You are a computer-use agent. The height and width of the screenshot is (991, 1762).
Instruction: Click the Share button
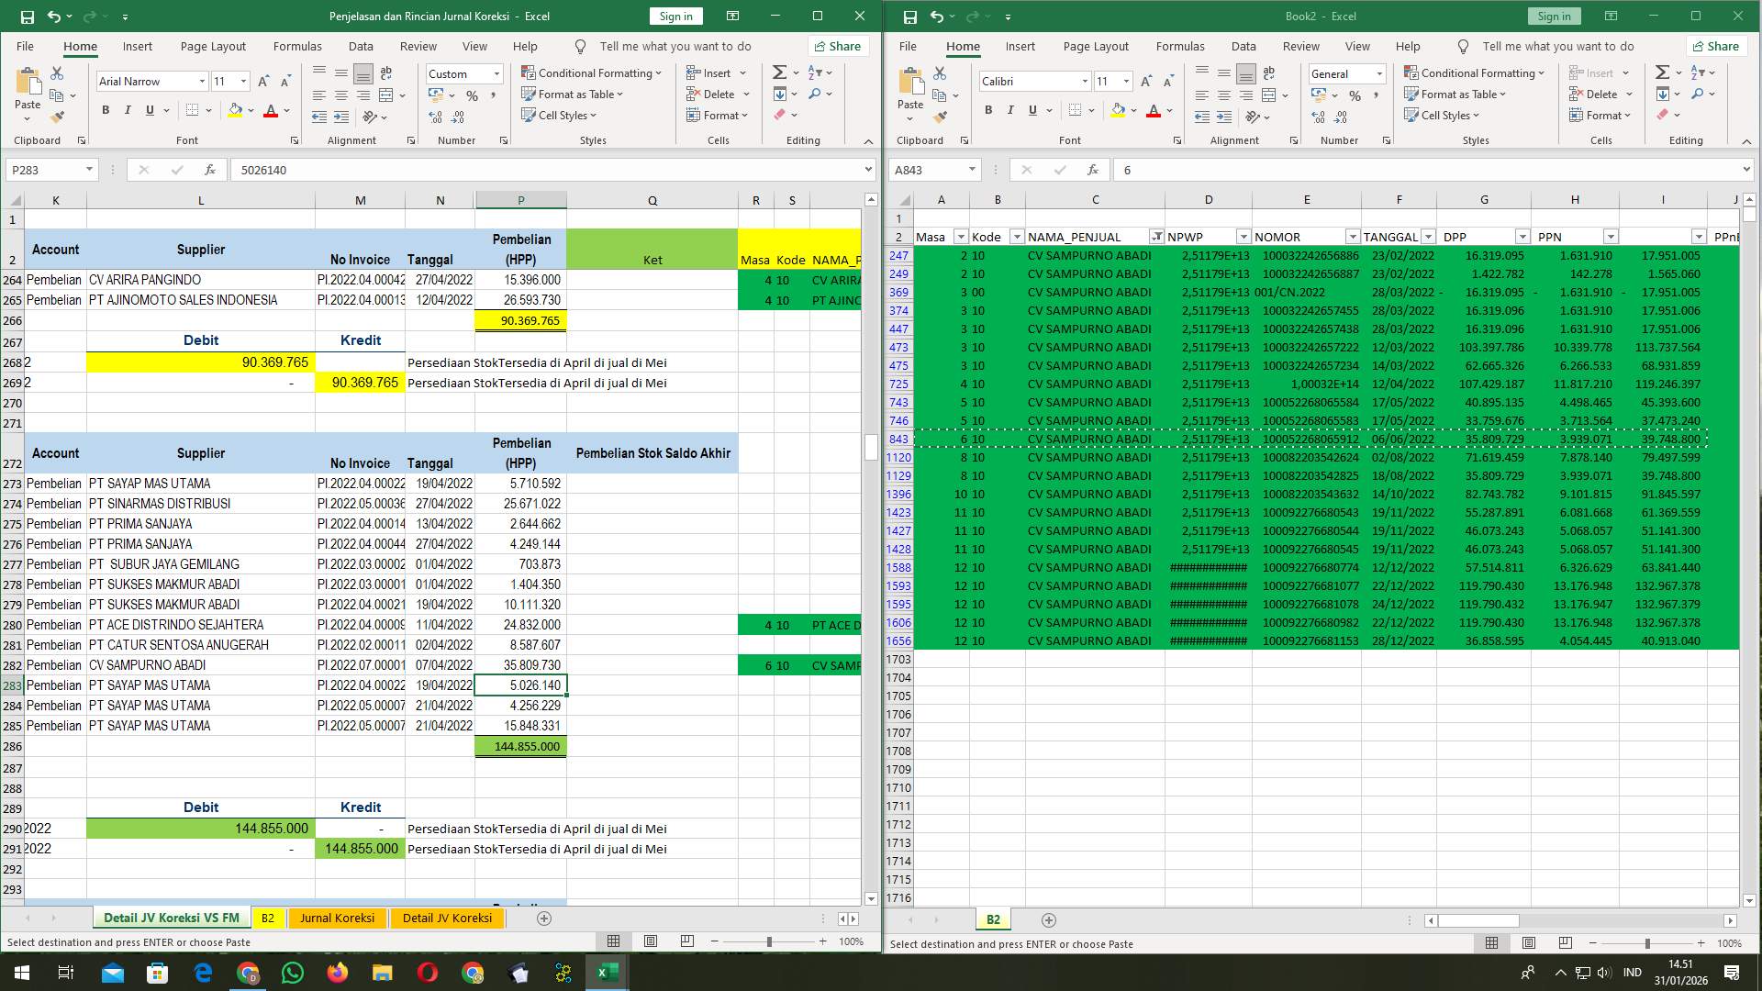pyautogui.click(x=837, y=46)
